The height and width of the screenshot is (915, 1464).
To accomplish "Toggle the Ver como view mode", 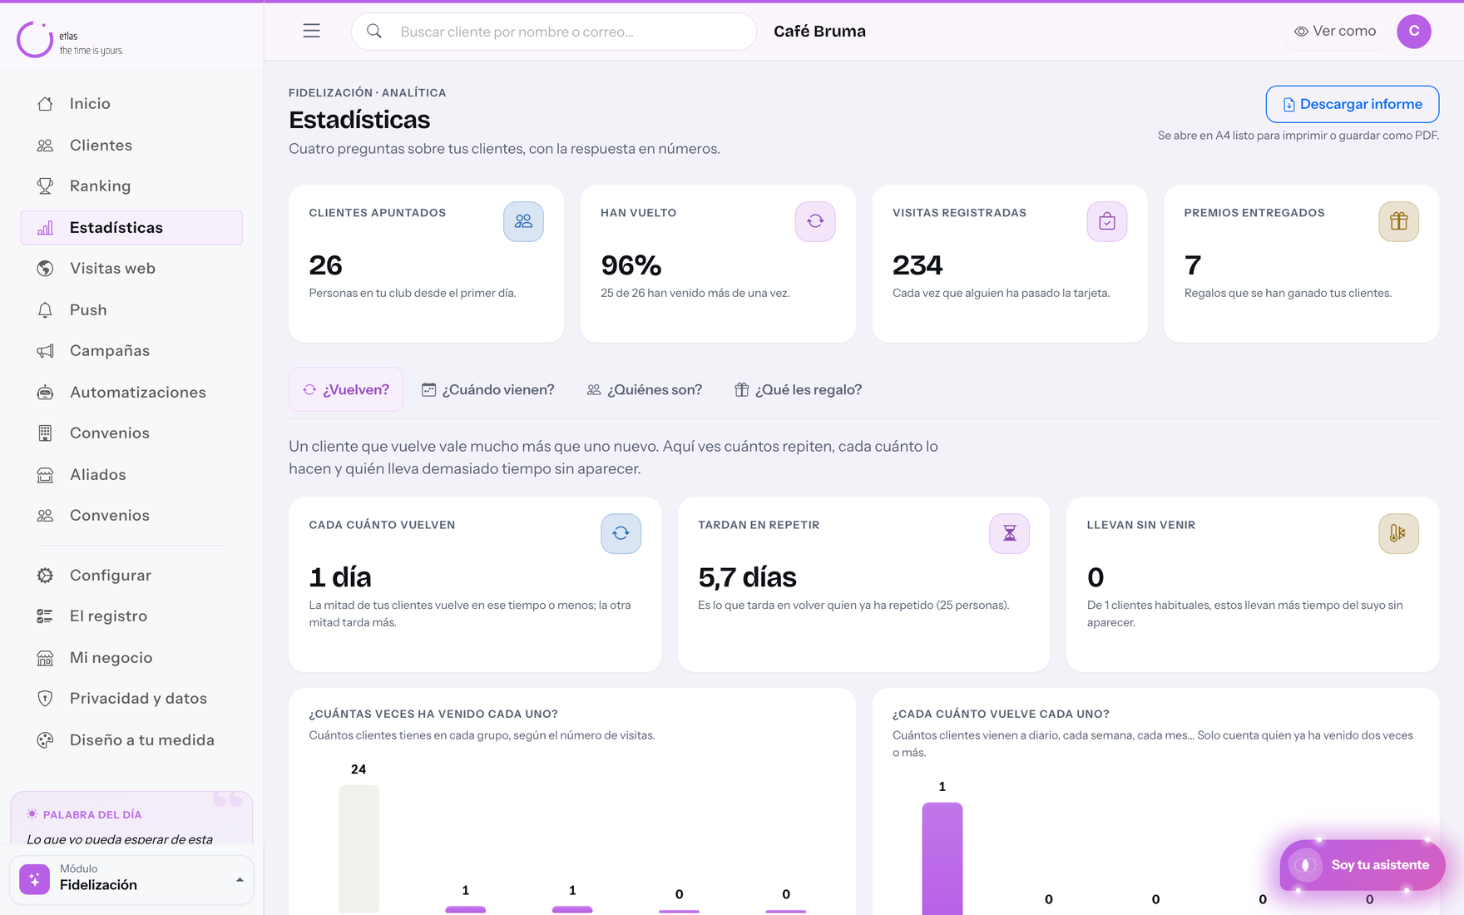I will [1335, 31].
